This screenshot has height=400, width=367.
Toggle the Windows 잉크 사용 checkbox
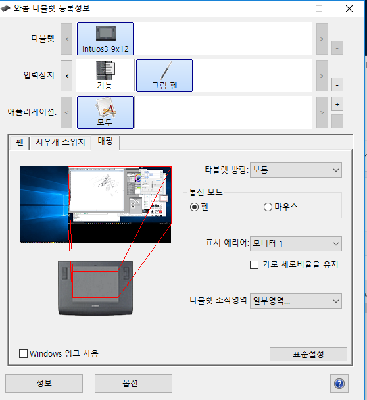pos(23,353)
